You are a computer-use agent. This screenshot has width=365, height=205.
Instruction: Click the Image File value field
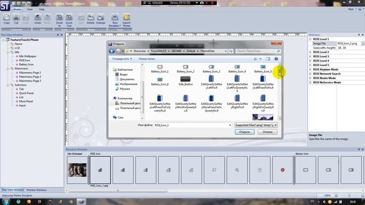(348, 43)
